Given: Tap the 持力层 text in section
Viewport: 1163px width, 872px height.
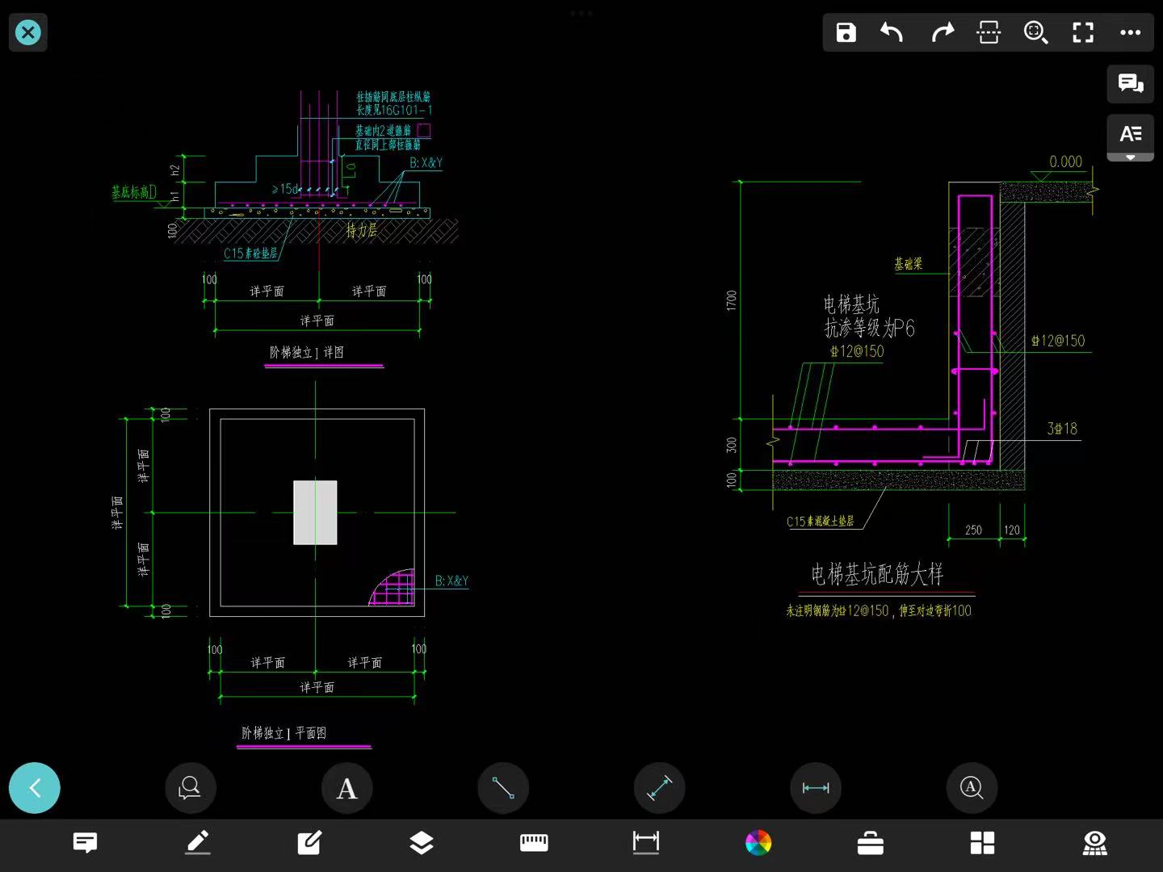Looking at the screenshot, I should tap(362, 231).
